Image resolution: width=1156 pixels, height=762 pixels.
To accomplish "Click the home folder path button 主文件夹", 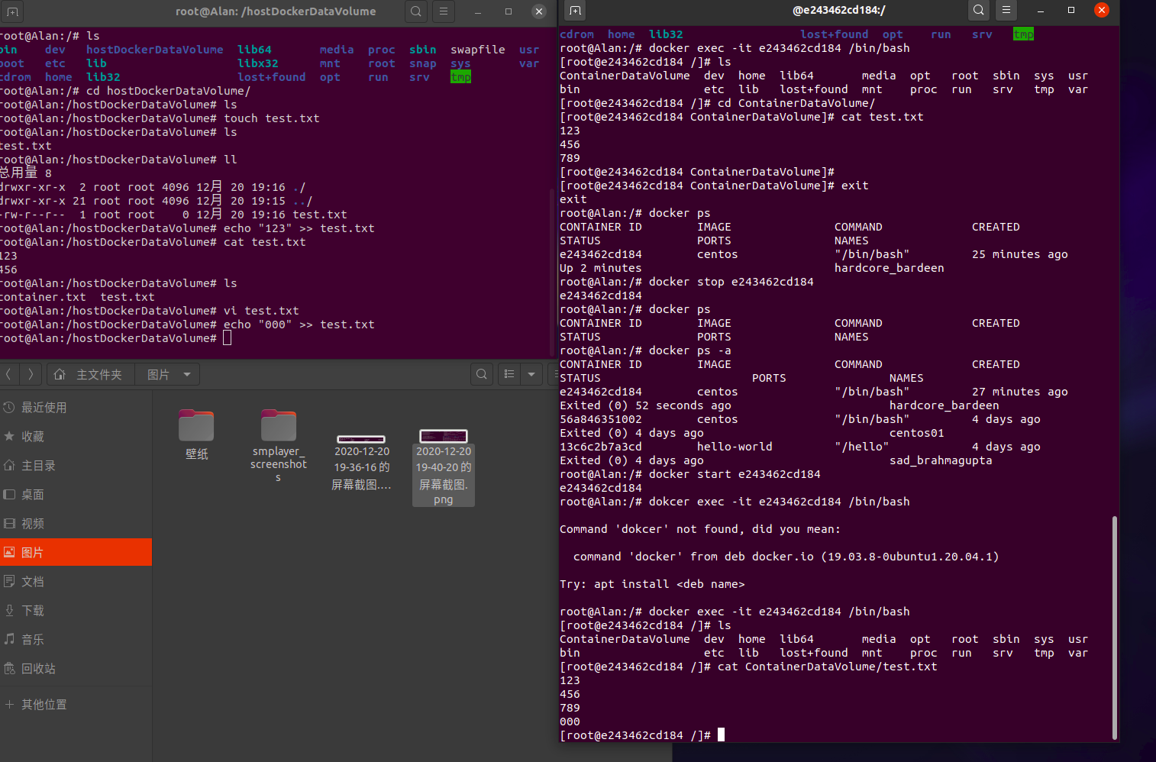I will [91, 375].
